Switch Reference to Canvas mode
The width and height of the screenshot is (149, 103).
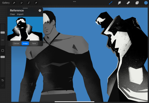pyautogui.click(x=16, y=43)
